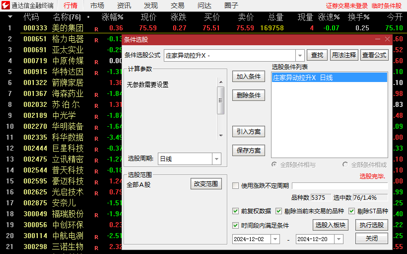Click the dot marker next to 名称(76) header
This screenshot has width=407, height=254.
88,17
